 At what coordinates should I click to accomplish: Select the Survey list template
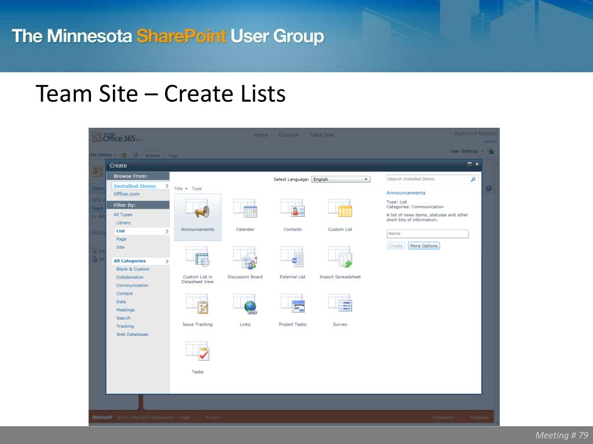pos(340,304)
